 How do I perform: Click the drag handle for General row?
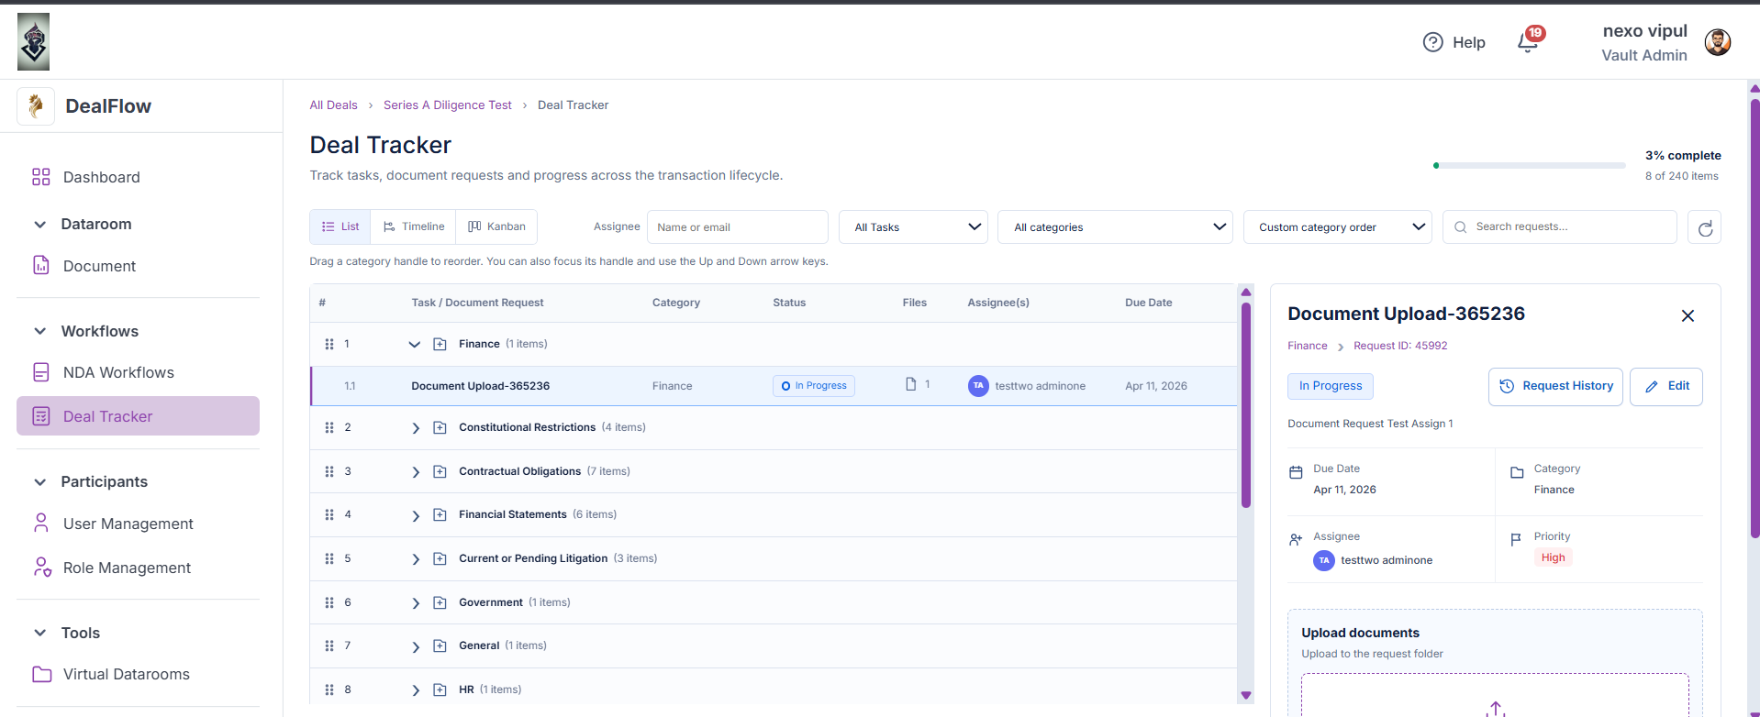329,645
